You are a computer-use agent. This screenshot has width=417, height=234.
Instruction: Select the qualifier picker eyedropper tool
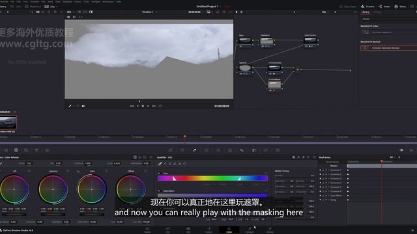pos(160,164)
